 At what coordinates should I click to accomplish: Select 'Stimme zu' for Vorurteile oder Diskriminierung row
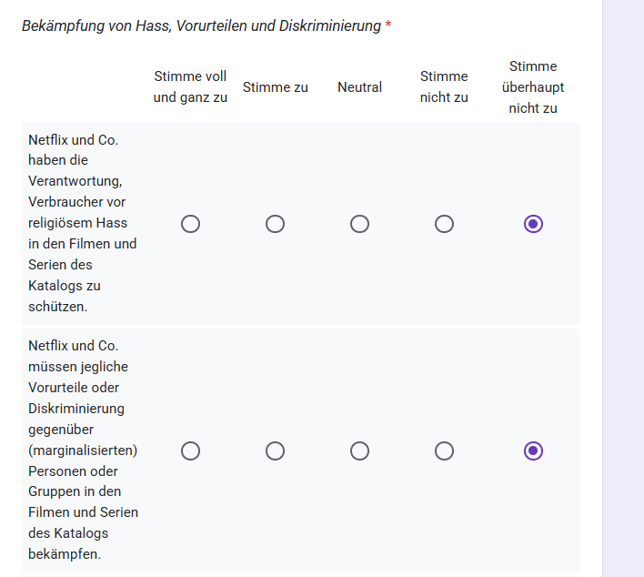(x=276, y=450)
